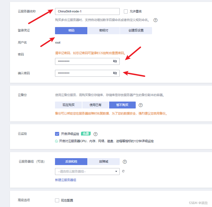This screenshot has height=207, width=212.
Task: Click the 免费 badge
Action: [x=86, y=134]
